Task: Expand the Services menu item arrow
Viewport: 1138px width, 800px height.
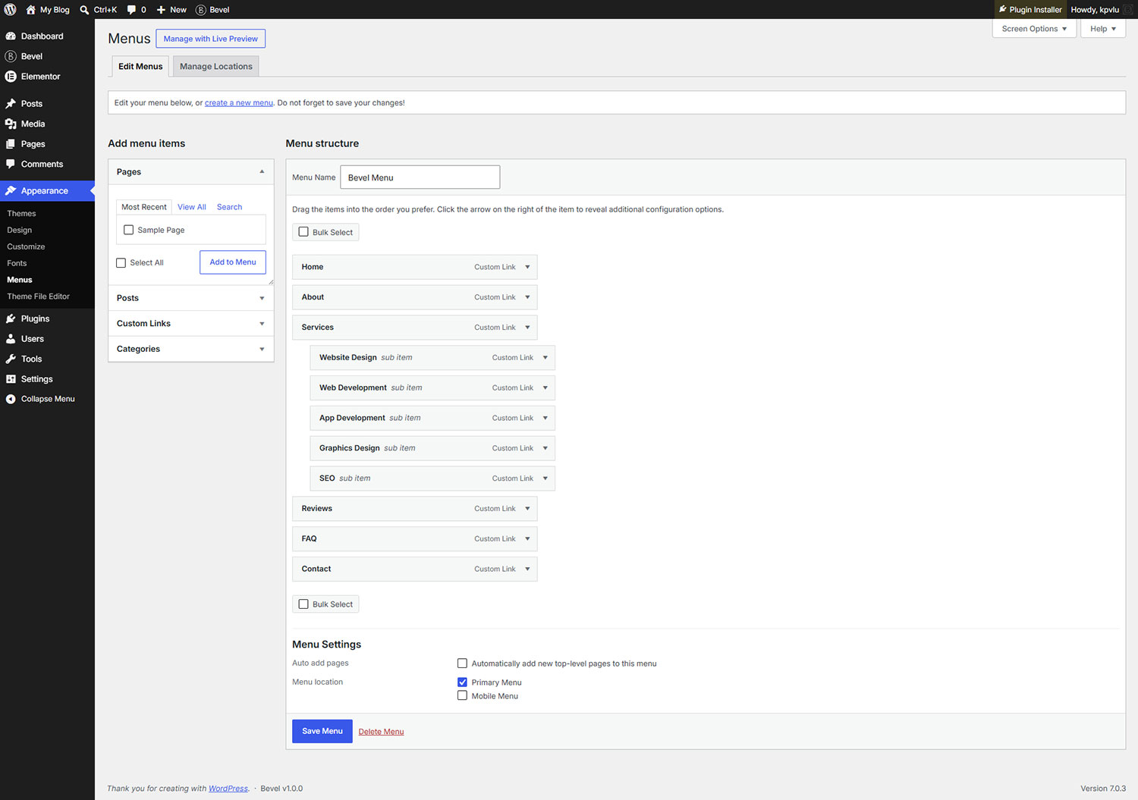Action: click(527, 328)
